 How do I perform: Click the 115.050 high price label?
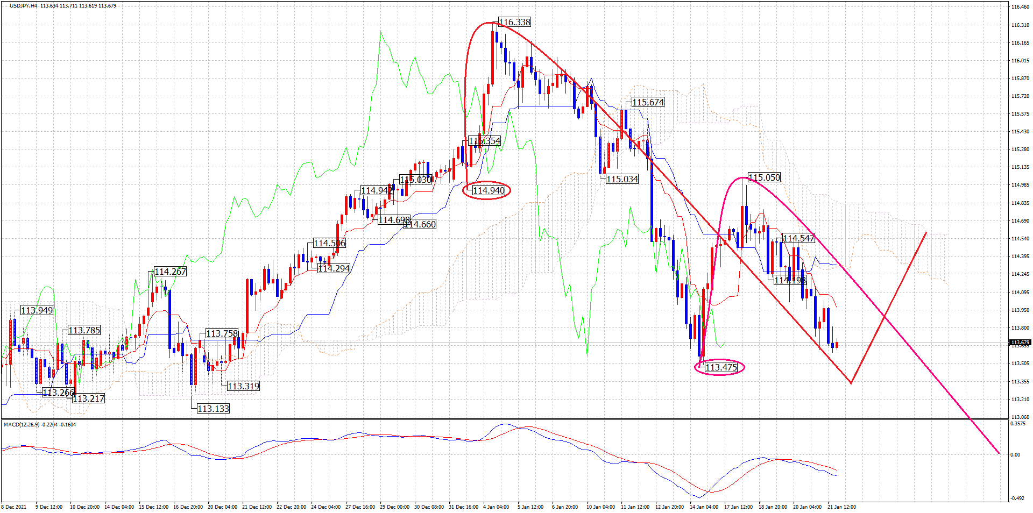764,177
